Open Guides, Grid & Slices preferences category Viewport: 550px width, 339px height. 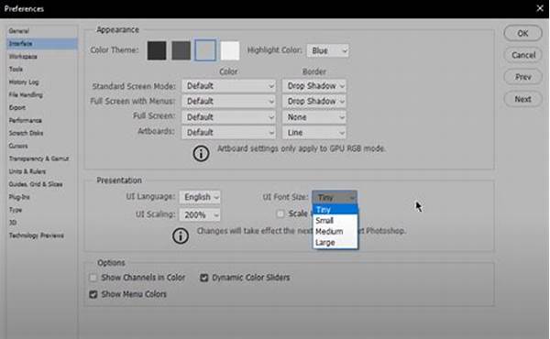click(x=36, y=184)
